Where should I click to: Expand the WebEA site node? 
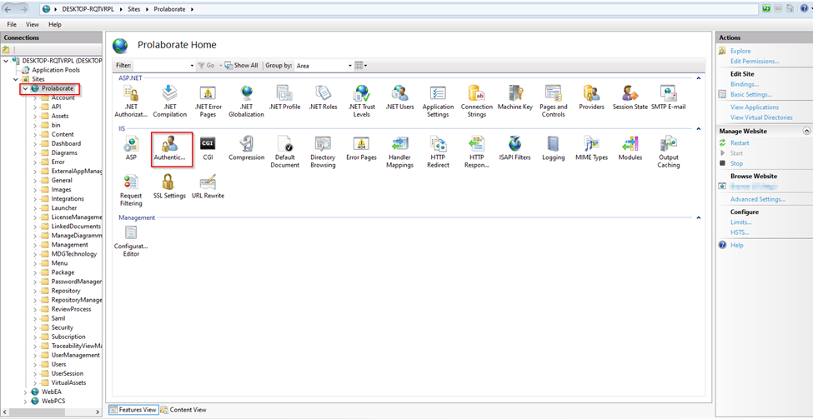pyautogui.click(x=25, y=392)
